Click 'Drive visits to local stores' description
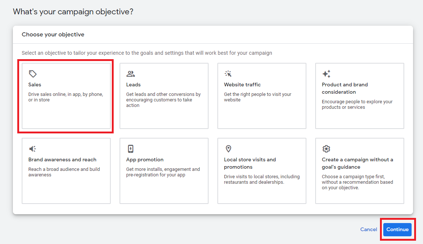Viewport: 423px width, 244px height. 262,179
